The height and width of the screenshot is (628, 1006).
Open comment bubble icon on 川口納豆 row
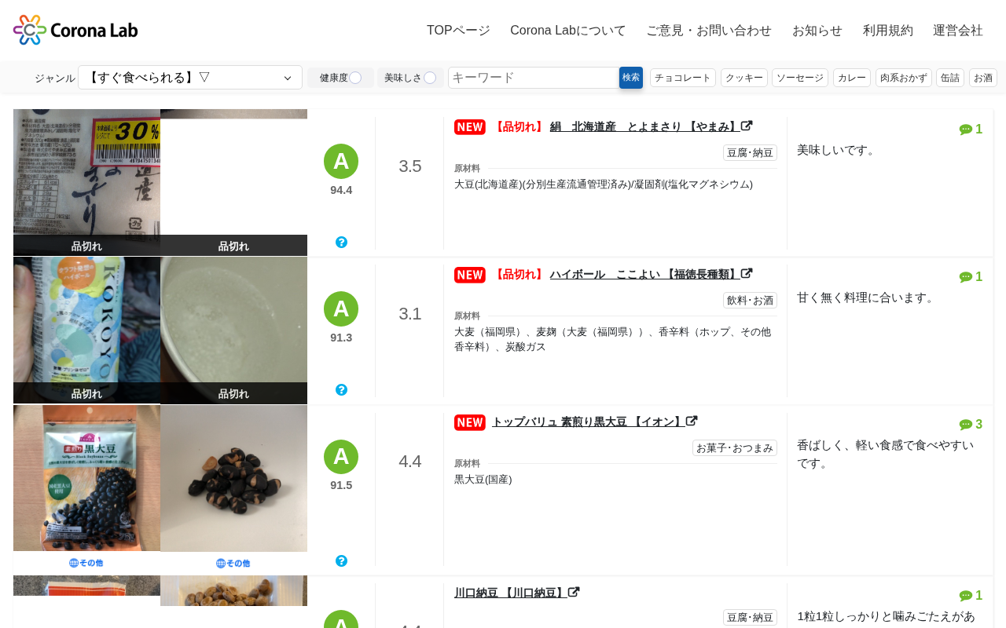click(966, 596)
